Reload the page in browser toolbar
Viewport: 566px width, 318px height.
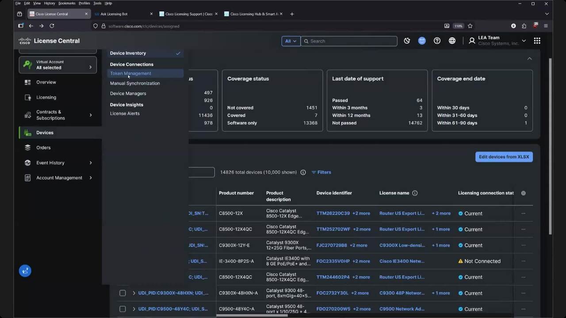point(52,26)
